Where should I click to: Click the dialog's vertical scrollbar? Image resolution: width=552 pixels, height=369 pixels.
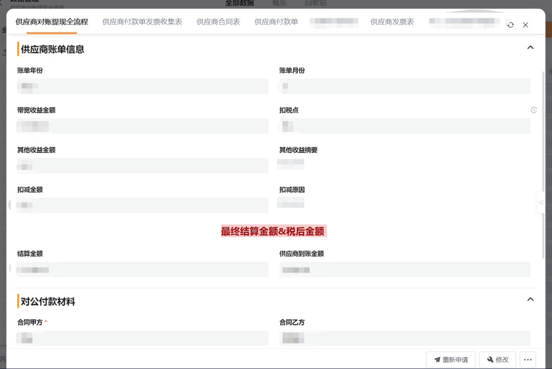[x=543, y=163]
